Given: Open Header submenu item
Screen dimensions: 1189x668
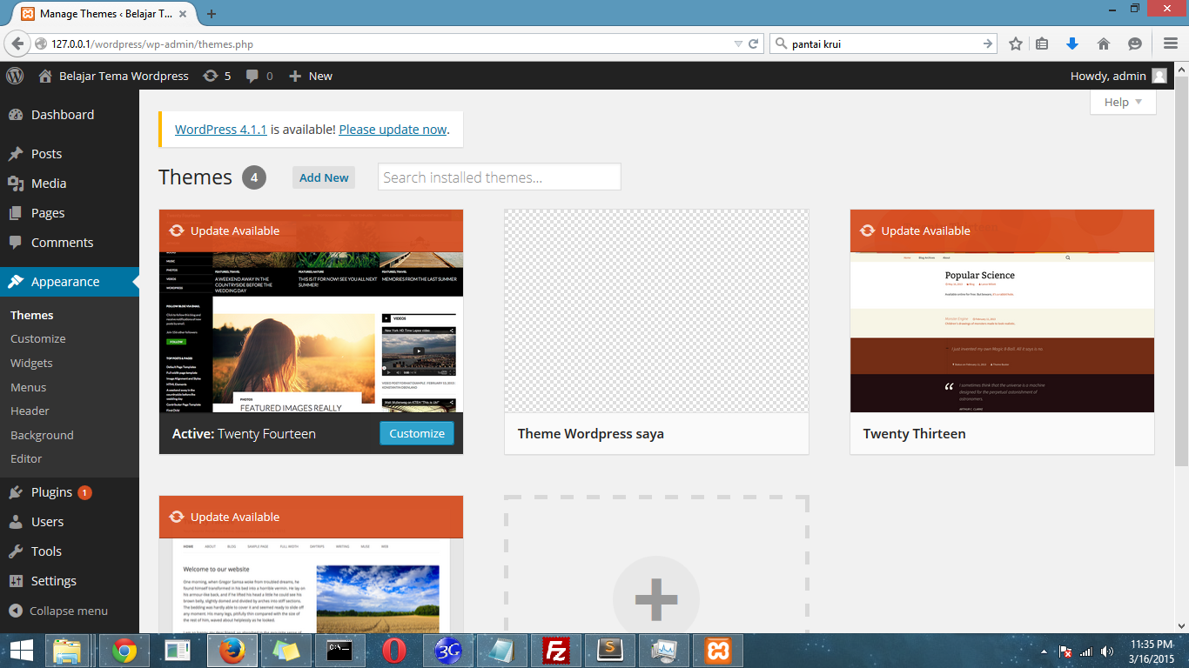Looking at the screenshot, I should 30,411.
